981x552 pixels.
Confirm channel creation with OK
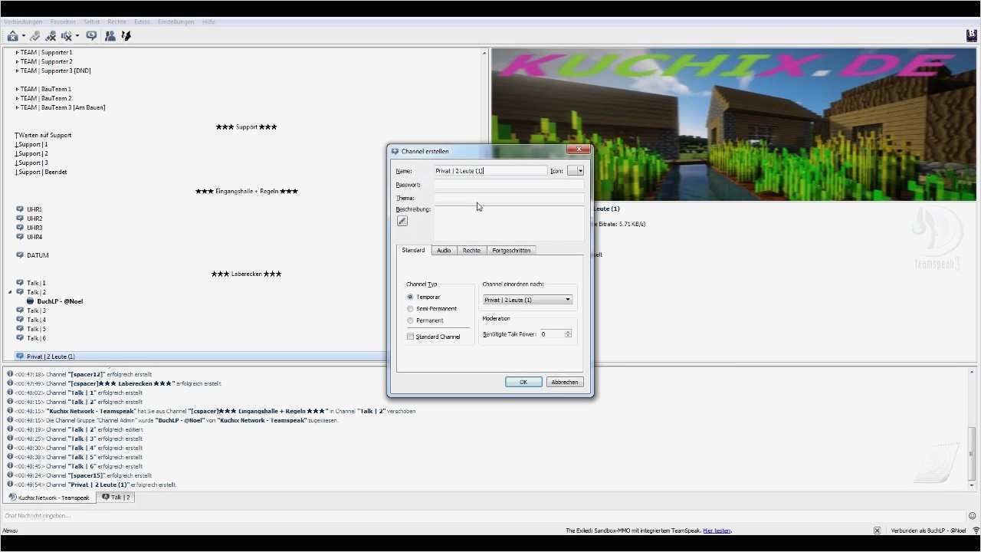point(523,382)
